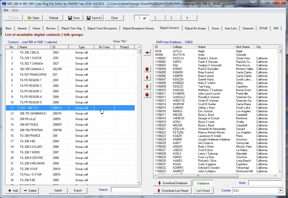The width and height of the screenshot is (288, 198).
Task: Move SOS - 208 112 contact up one position
Action: click(x=147, y=77)
